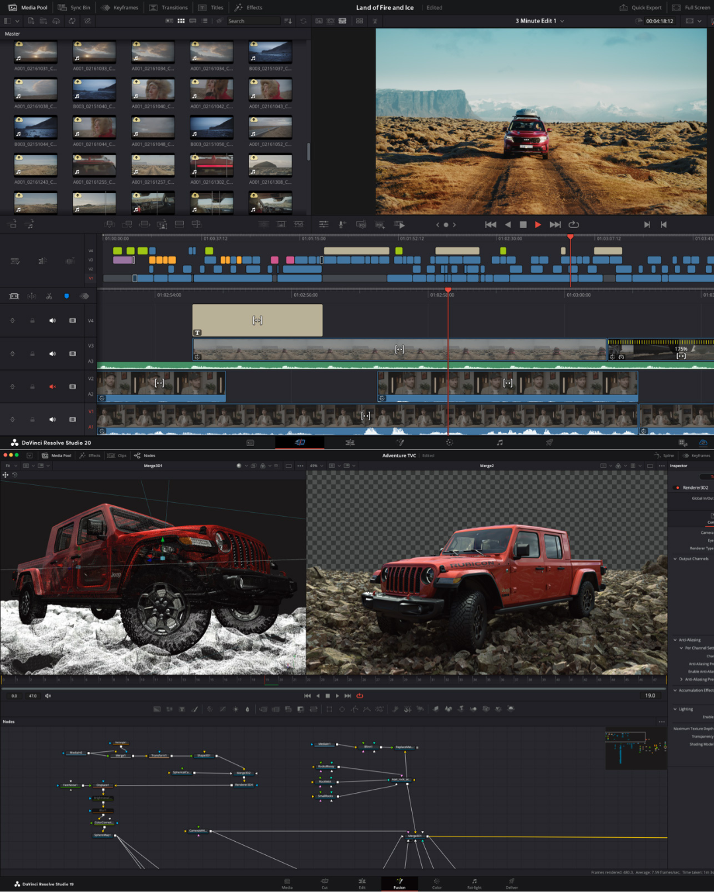Open Fusion tab in Studio 19 page bar
This screenshot has width=714, height=892.
(399, 883)
